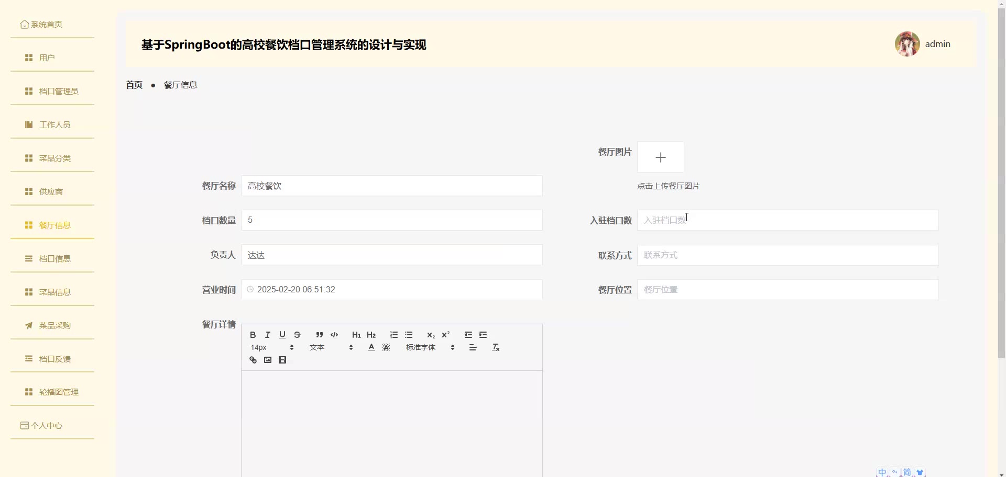Screen dimensions: 1006x477
Task: Open the text color picker
Action: click(371, 347)
